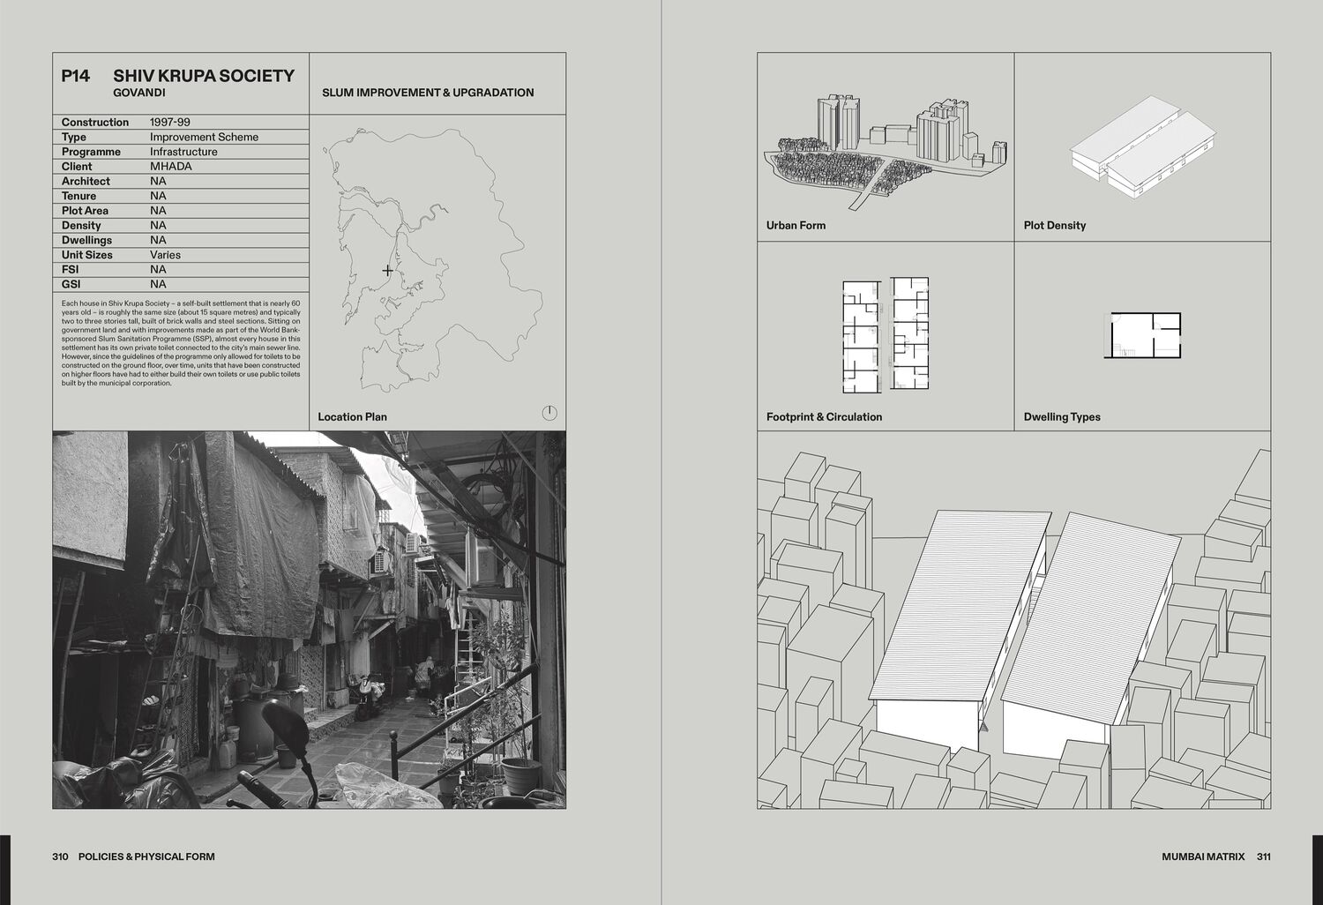The width and height of the screenshot is (1323, 905).
Task: Select the Construction 1997-99 table row
Action: point(181,122)
